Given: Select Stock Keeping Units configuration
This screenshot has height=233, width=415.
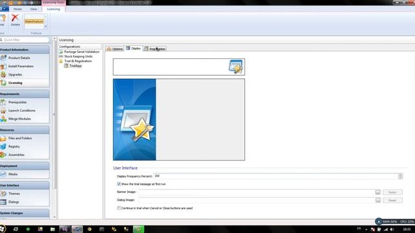Looking at the screenshot, I should pyautogui.click(x=78, y=56).
